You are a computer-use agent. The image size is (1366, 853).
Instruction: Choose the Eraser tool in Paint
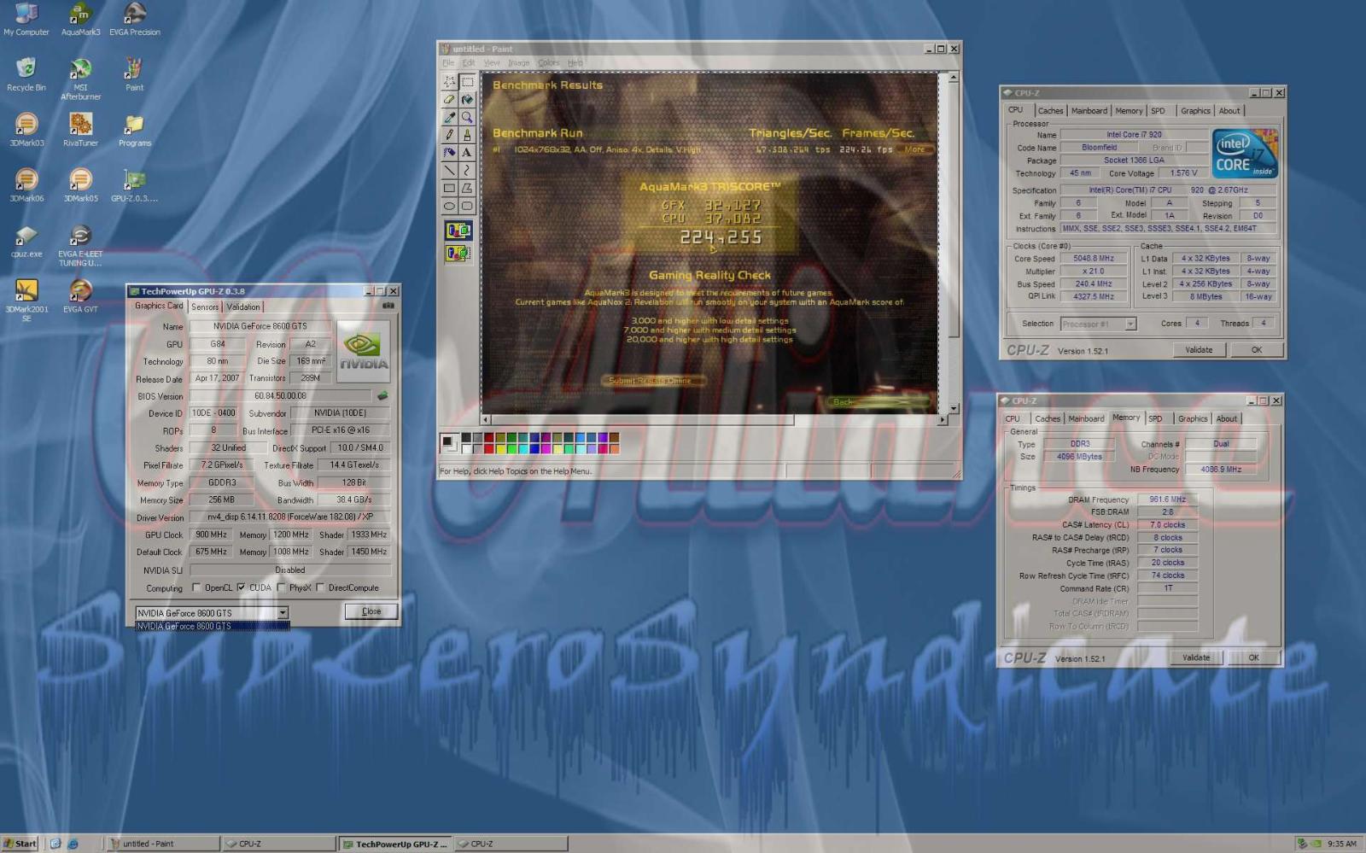449,100
